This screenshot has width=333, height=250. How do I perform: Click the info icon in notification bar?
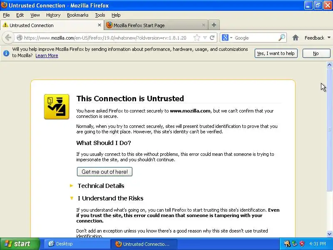[6, 53]
